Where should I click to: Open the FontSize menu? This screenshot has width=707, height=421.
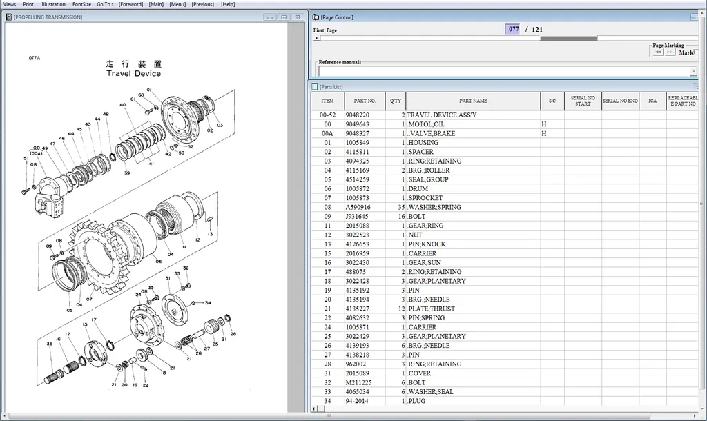tap(82, 4)
